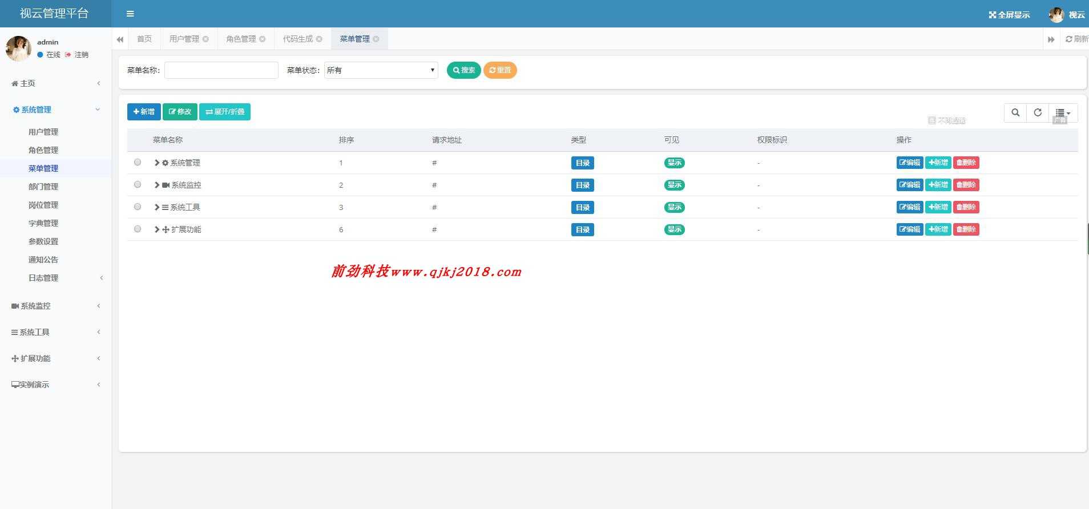
Task: Click the 刷新 refresh button in the tab bar
Action: 1077,39
